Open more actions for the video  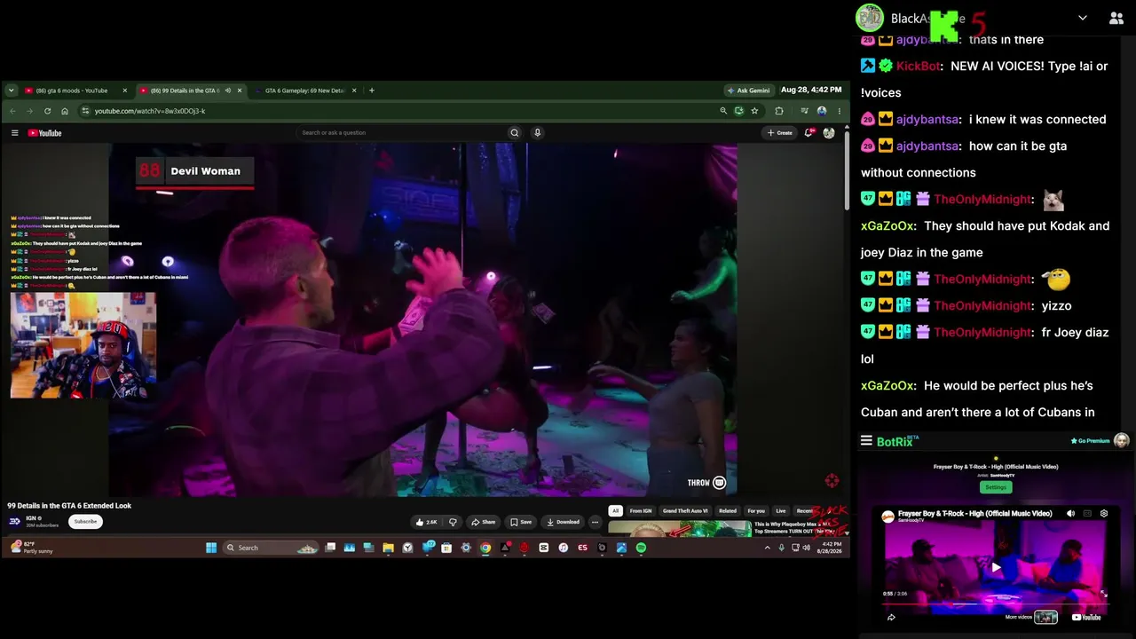[x=596, y=522]
